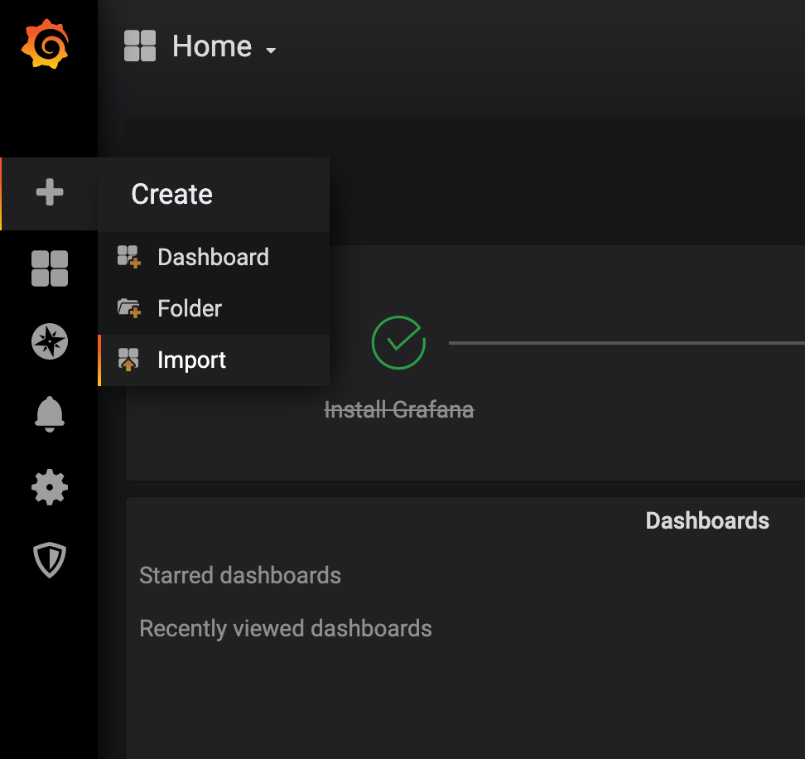The image size is (805, 759).
Task: Open Alerting with the bell icon
Action: (49, 413)
